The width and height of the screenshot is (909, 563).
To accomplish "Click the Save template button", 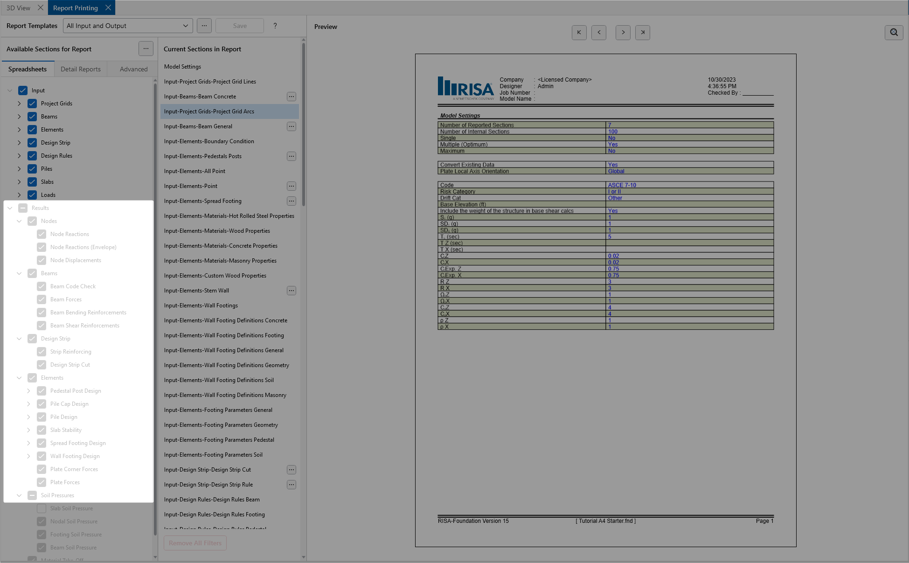I will tap(240, 26).
